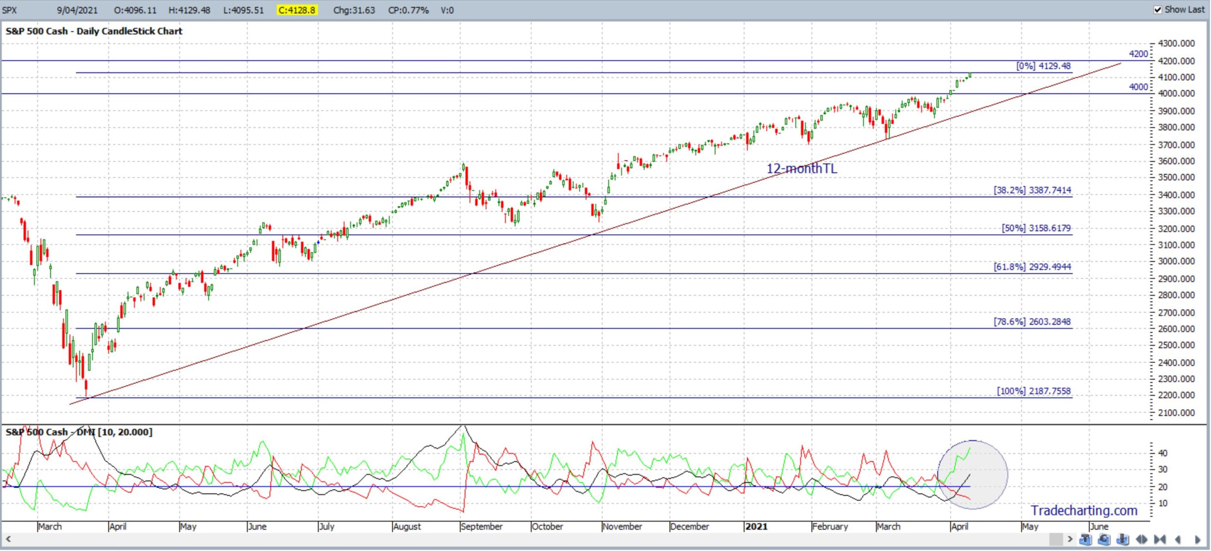1211x551 pixels.
Task: Click the date 9/04/2021
Action: click(x=77, y=10)
